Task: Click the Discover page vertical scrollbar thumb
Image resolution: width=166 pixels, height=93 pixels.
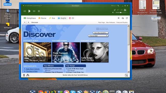Action: pyautogui.click(x=128, y=36)
